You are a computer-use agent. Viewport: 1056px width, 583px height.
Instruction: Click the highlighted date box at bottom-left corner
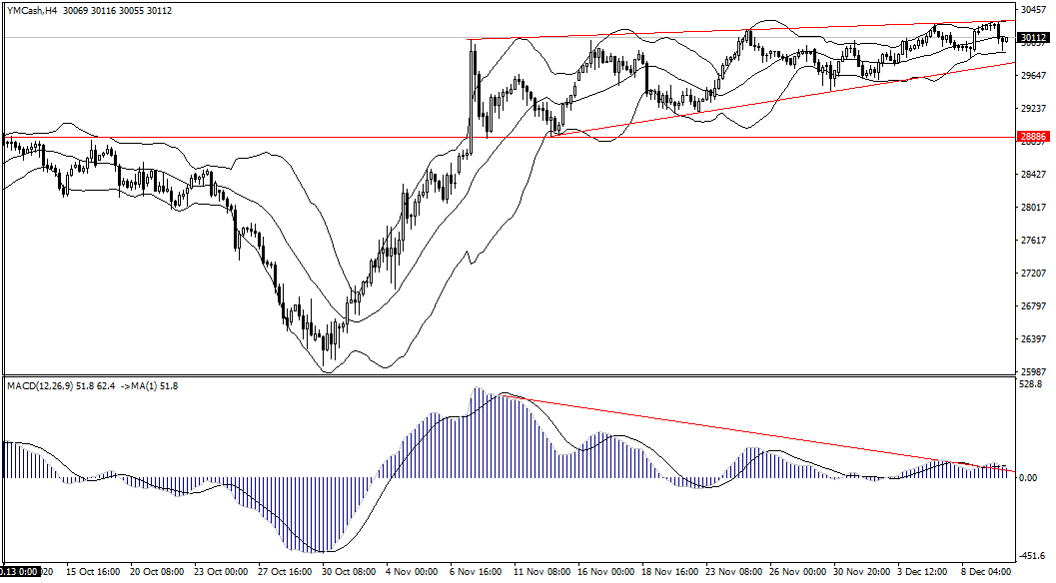(x=19, y=573)
